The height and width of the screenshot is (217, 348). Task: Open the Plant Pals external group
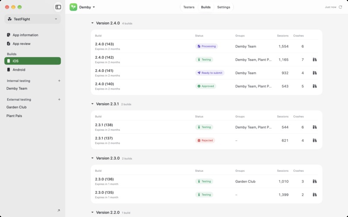(x=14, y=116)
